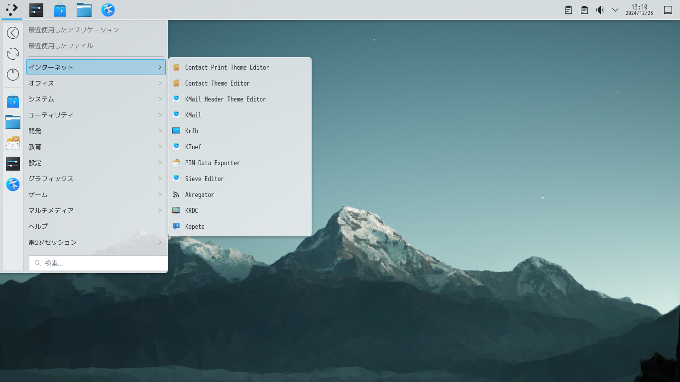Open Akregator feed reader
680x382 pixels.
(x=199, y=194)
